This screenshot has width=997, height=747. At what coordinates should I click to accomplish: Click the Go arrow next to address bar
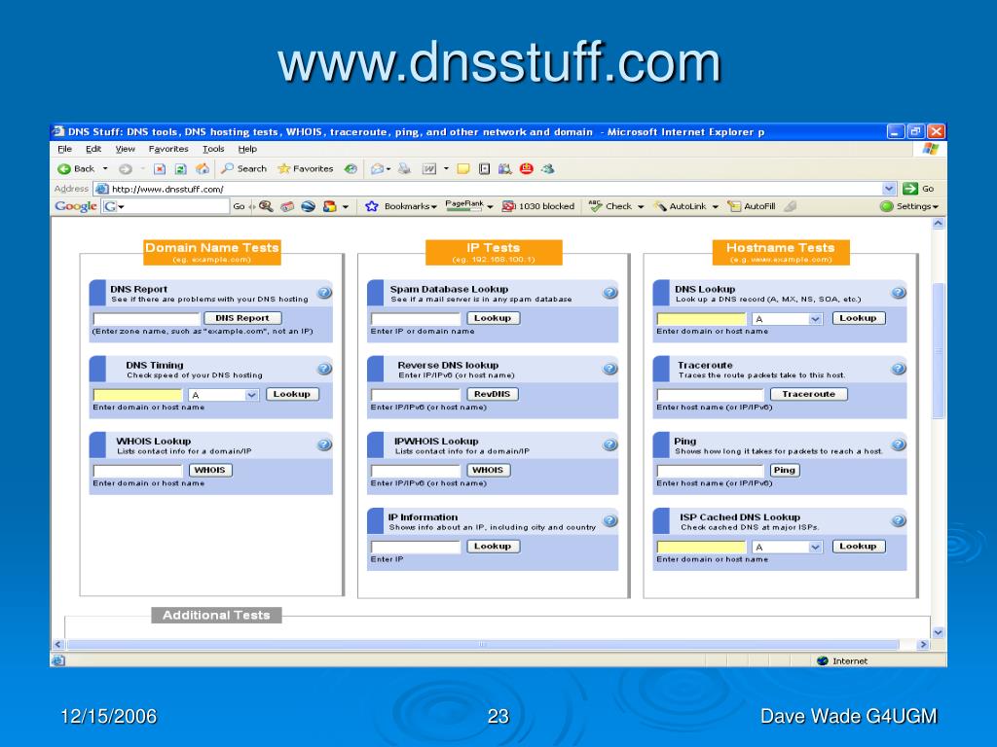[x=918, y=189]
